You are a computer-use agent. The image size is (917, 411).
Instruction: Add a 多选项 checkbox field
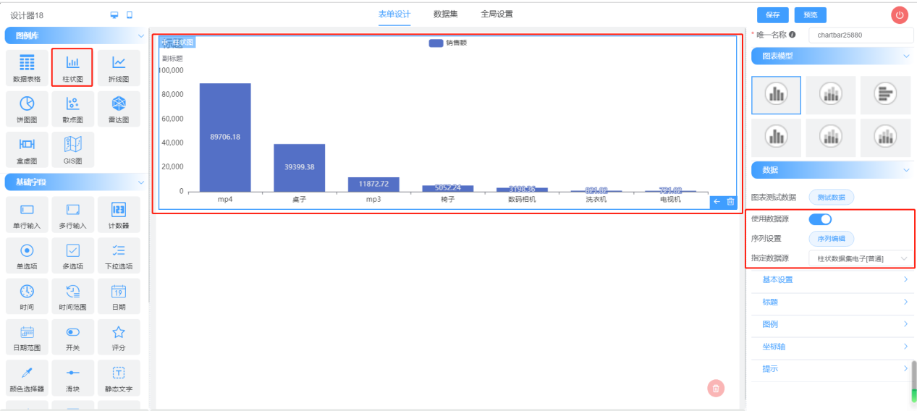72,255
